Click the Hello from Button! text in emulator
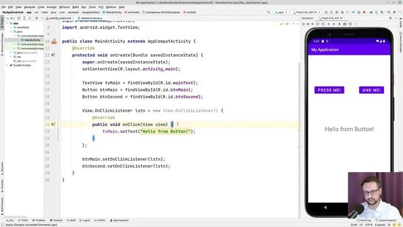 (349, 129)
